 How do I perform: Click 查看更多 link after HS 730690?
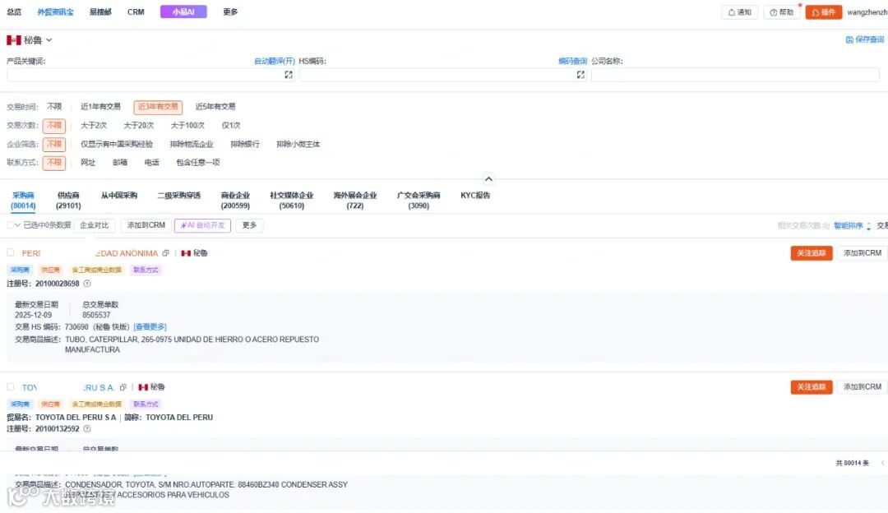click(x=150, y=327)
